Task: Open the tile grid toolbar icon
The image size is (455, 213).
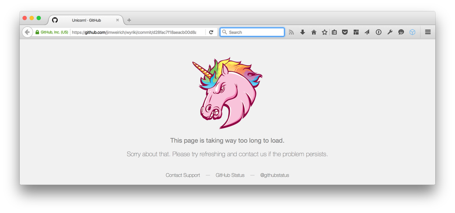Action: [x=356, y=32]
